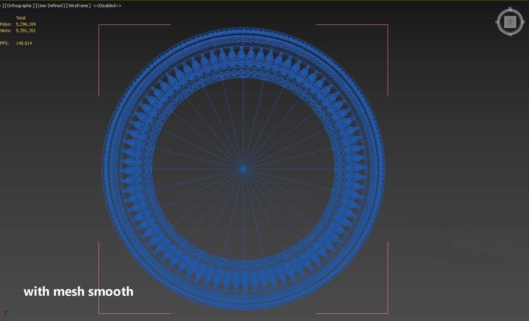This screenshot has width=529, height=321.
Task: Open the Wireframe shading menu
Action: pyautogui.click(x=78, y=6)
